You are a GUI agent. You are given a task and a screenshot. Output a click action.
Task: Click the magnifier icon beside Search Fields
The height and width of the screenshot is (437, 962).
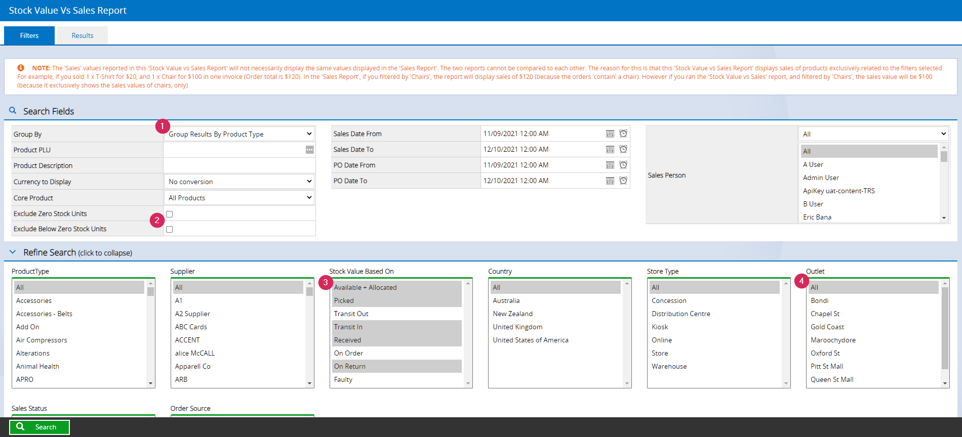(x=13, y=110)
